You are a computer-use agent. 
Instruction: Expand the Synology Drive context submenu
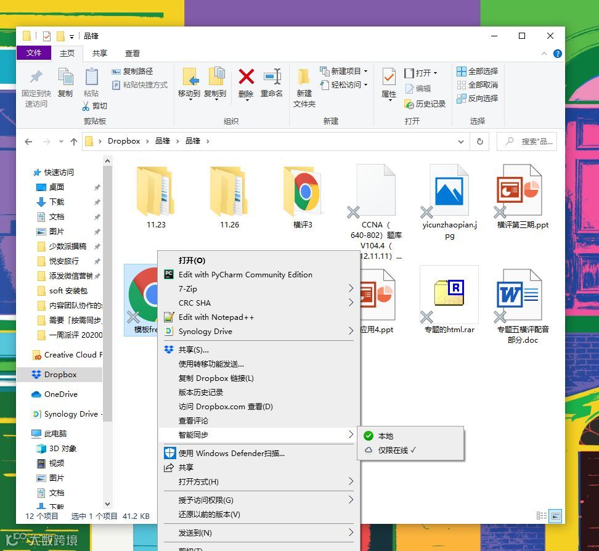point(259,332)
